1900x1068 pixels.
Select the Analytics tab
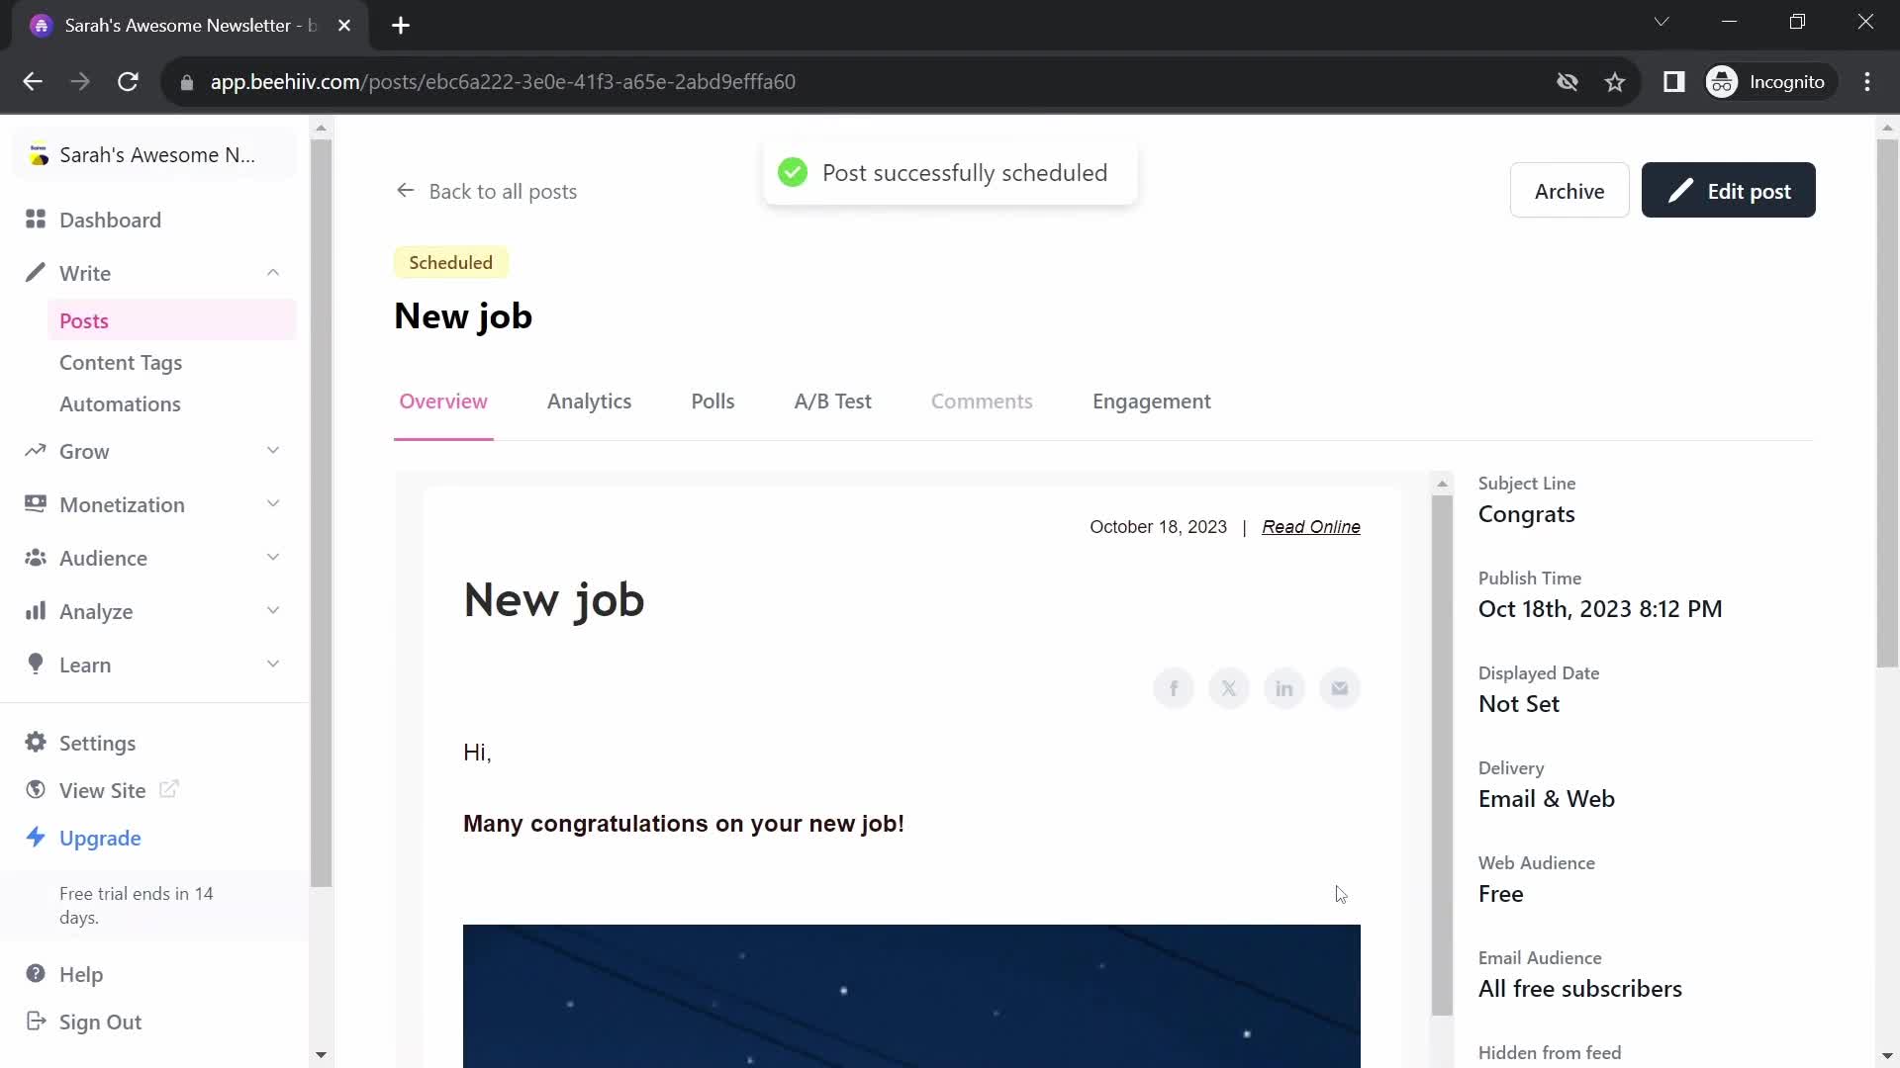[589, 401]
